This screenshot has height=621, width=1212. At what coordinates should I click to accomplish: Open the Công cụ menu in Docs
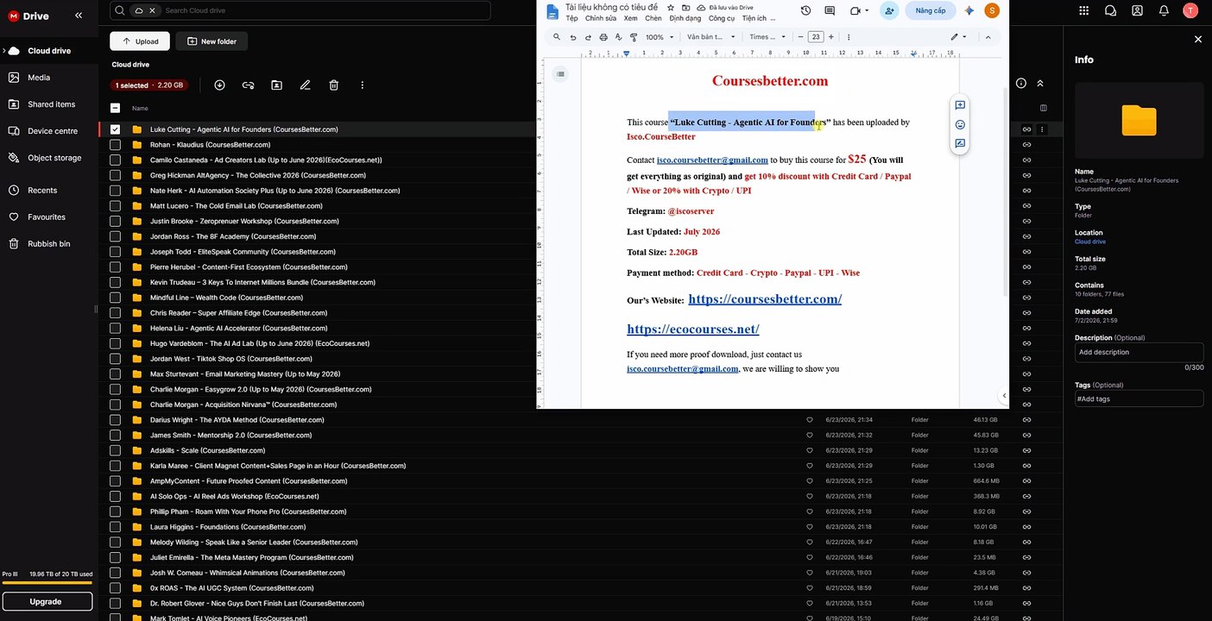pyautogui.click(x=722, y=18)
